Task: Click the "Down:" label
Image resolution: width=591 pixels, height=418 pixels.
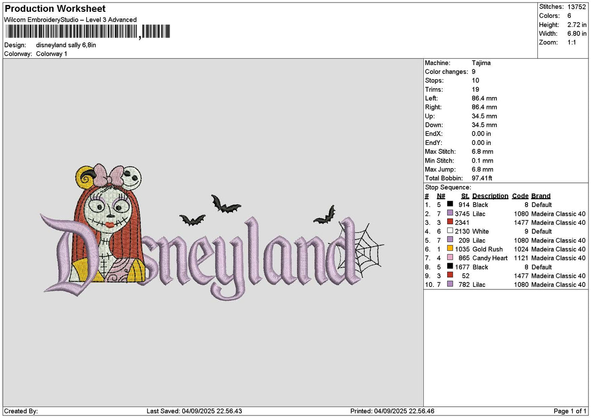Action: point(434,125)
